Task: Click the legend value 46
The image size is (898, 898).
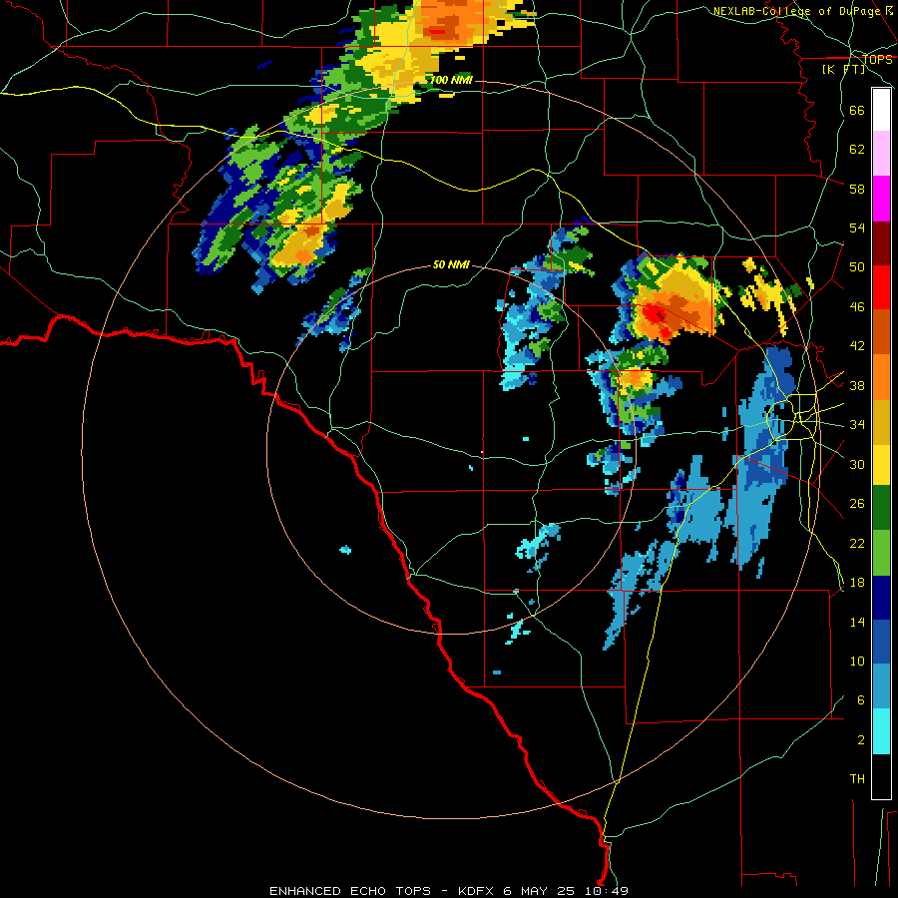Action: pos(857,306)
